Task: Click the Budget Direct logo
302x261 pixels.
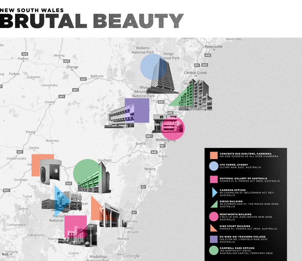Action: pos(7,255)
